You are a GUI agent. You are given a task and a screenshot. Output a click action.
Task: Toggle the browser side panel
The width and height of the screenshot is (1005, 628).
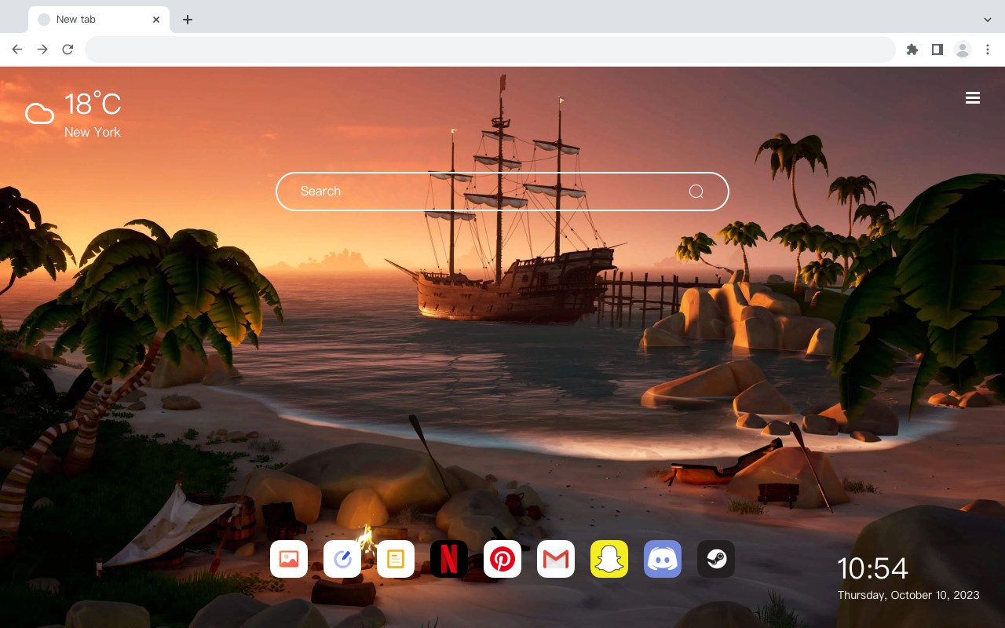coord(937,49)
